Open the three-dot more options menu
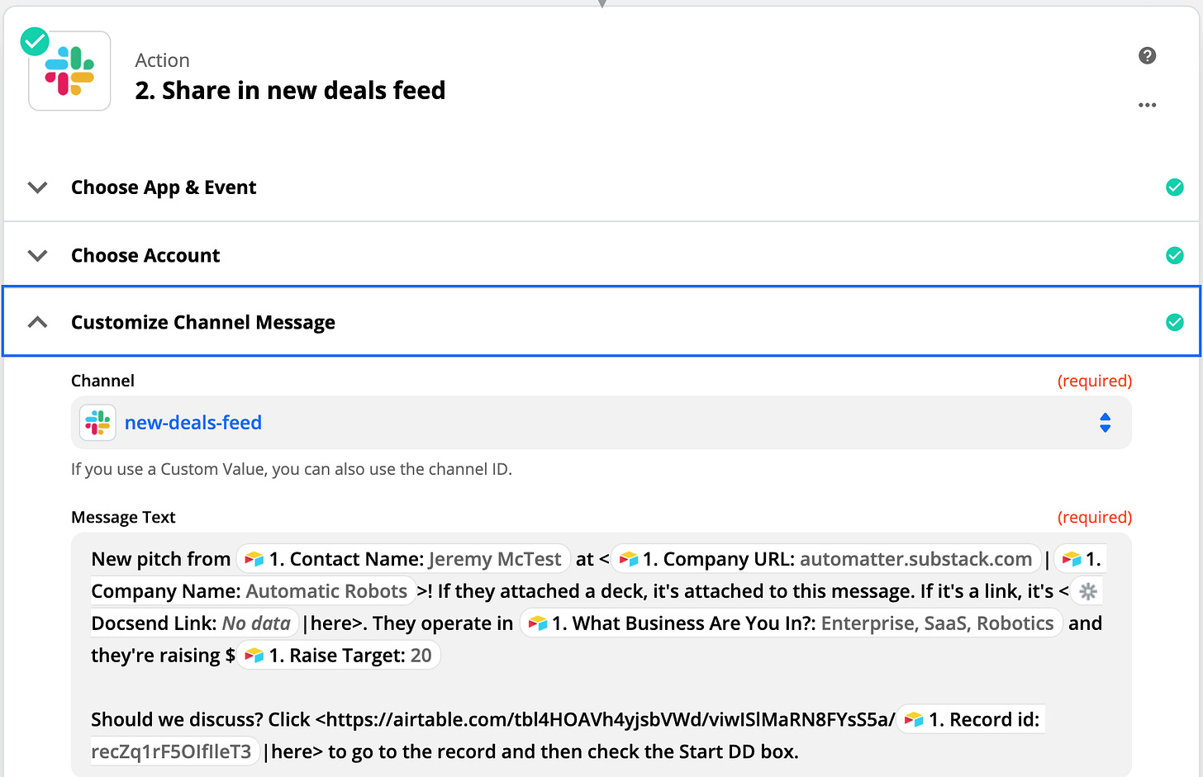The height and width of the screenshot is (777, 1203). (1147, 105)
